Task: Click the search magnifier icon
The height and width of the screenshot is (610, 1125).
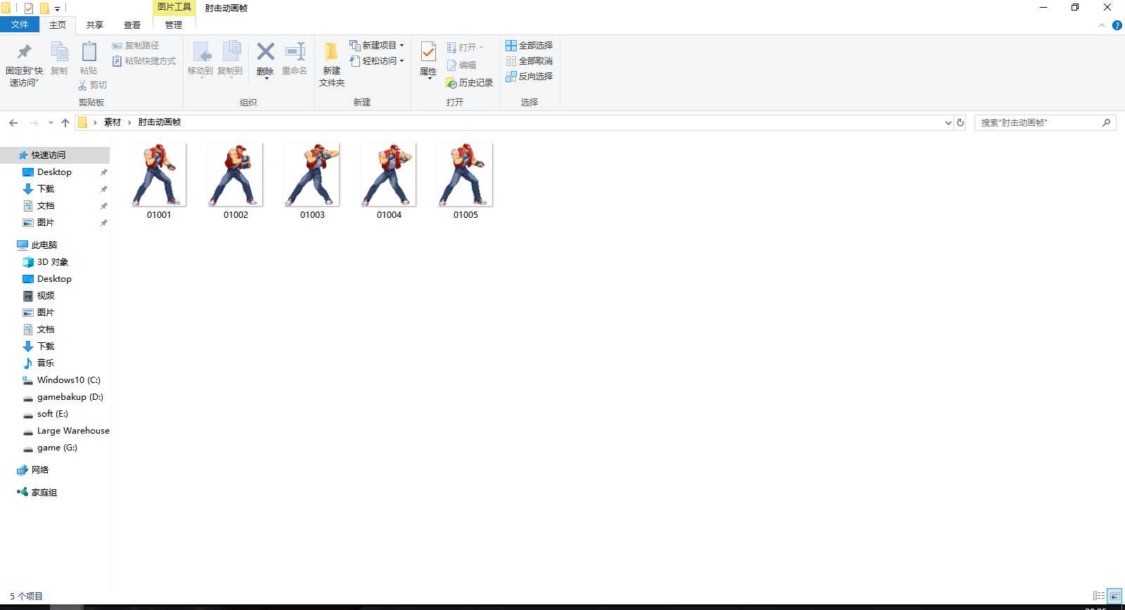Action: click(x=1106, y=122)
